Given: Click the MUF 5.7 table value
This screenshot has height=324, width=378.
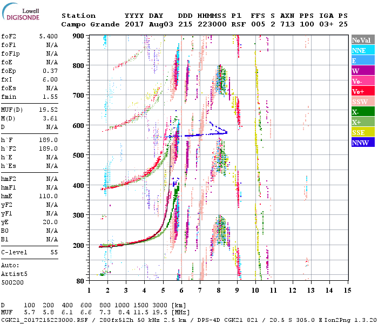Looking at the screenshot, I should coord(29,313).
